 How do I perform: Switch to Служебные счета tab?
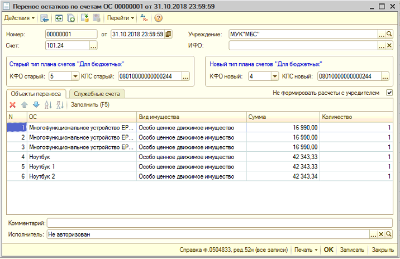(97, 94)
